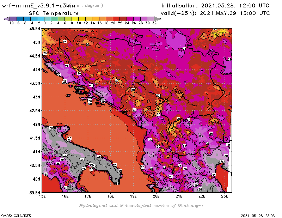Click the '45N' latitude axis label
282x218 pixels.
(36, 42)
